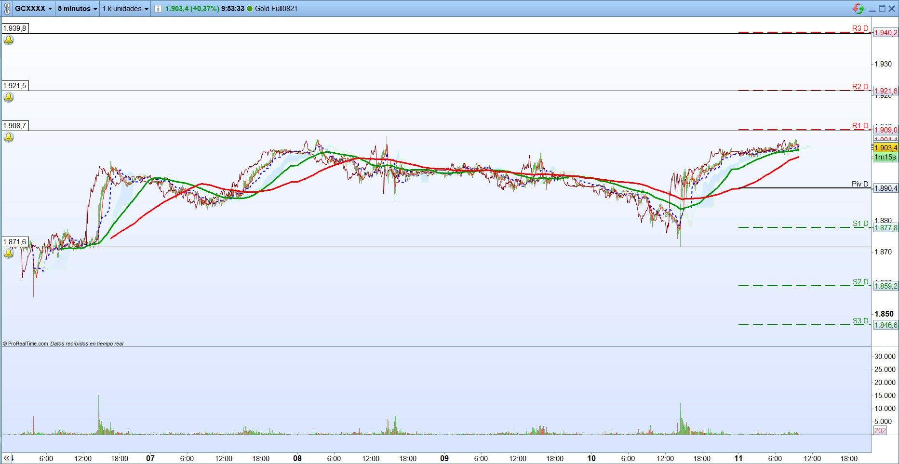Viewport: 899px width, 464px height.
Task: Click the 09 date marker on time axis
Action: point(444,458)
